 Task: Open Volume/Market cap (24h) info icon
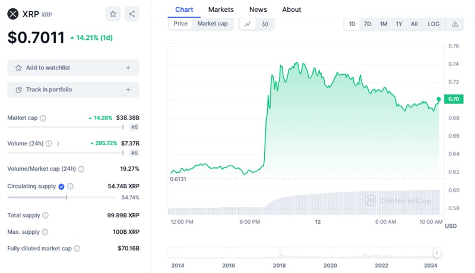81,169
